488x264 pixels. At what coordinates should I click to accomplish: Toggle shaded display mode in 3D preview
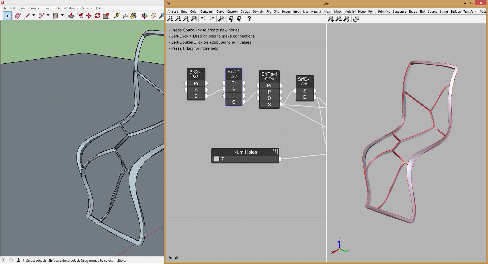tap(356, 19)
